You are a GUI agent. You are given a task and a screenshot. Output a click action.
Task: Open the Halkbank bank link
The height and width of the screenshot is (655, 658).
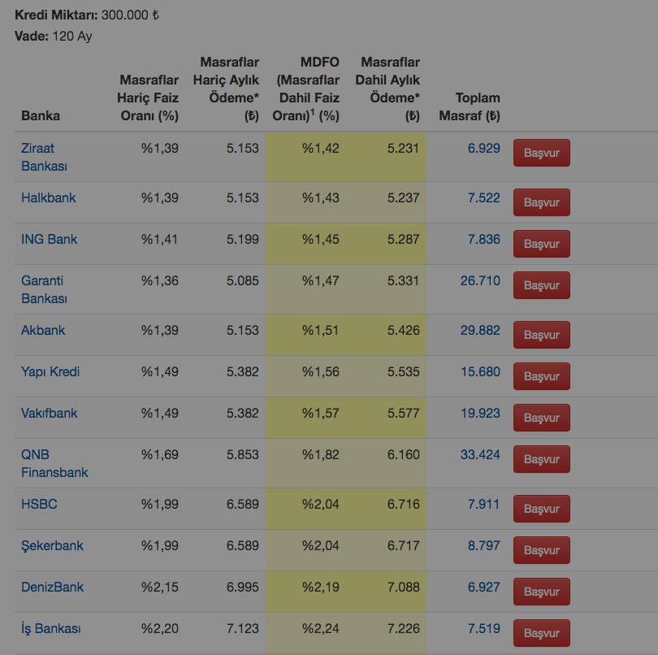pos(48,197)
